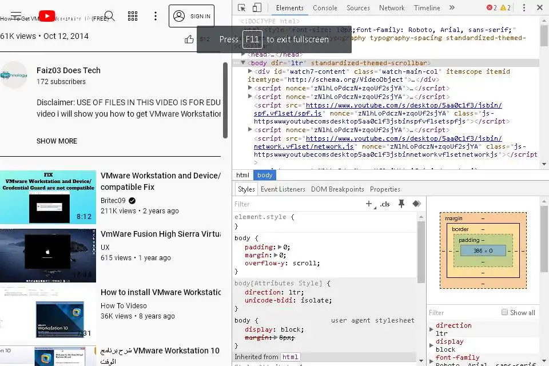Open the DevTools three-dot customize menu
Screen dimensions: 549x366
pos(524,7)
